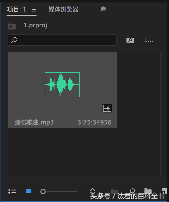Switch to the 媒体浏览器 tab
The height and width of the screenshot is (202, 169).
64,9
